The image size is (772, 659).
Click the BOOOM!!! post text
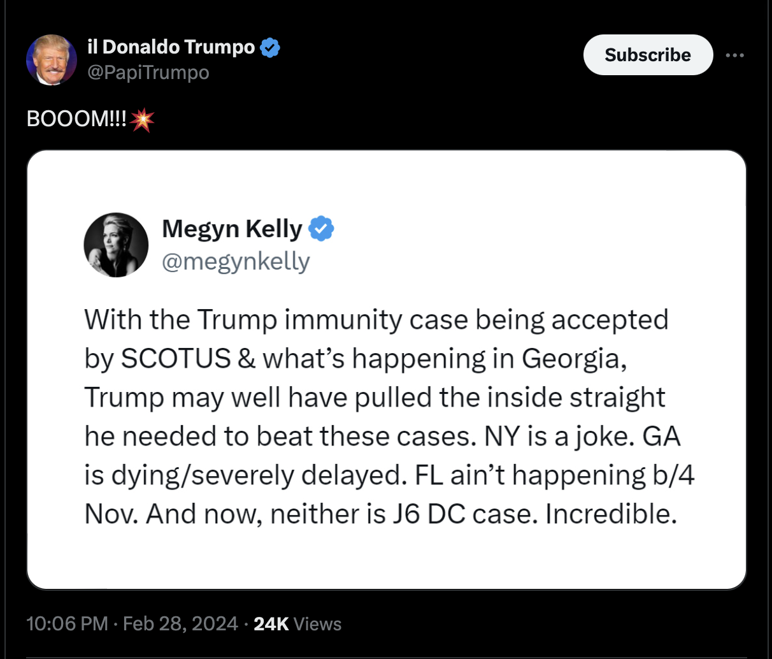point(76,119)
